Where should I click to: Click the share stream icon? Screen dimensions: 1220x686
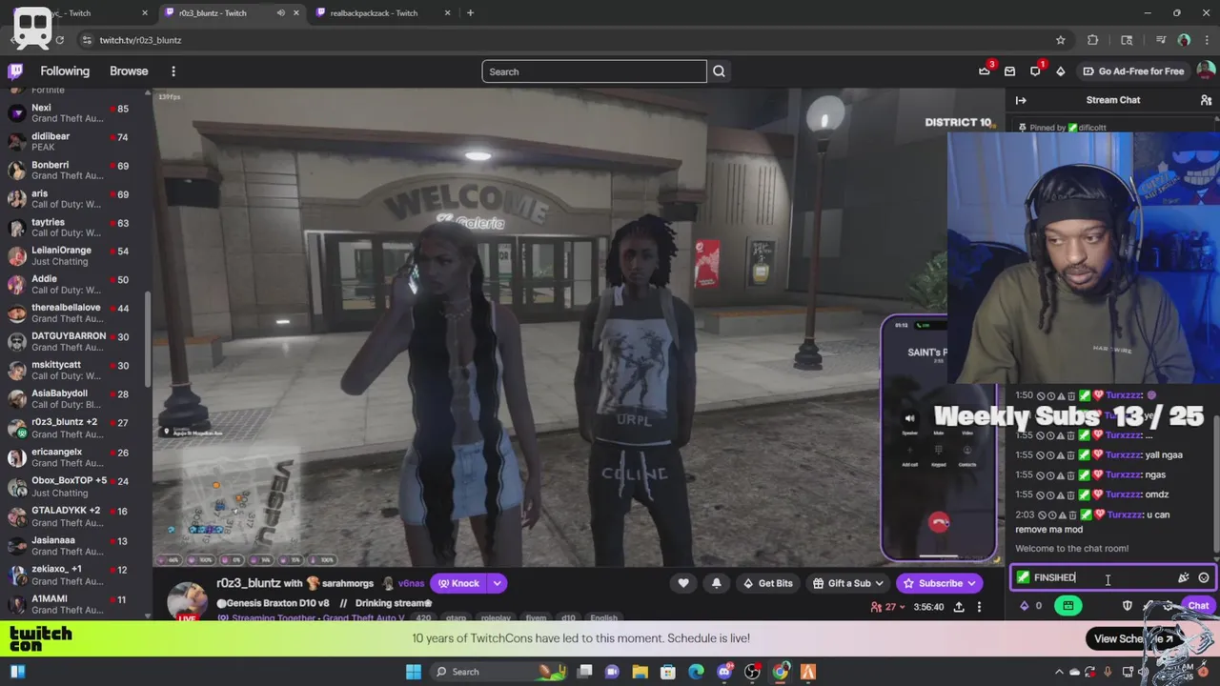point(959,607)
